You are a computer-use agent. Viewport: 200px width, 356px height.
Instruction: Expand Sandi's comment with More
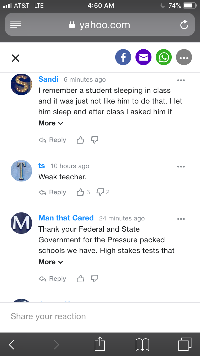[51, 123]
